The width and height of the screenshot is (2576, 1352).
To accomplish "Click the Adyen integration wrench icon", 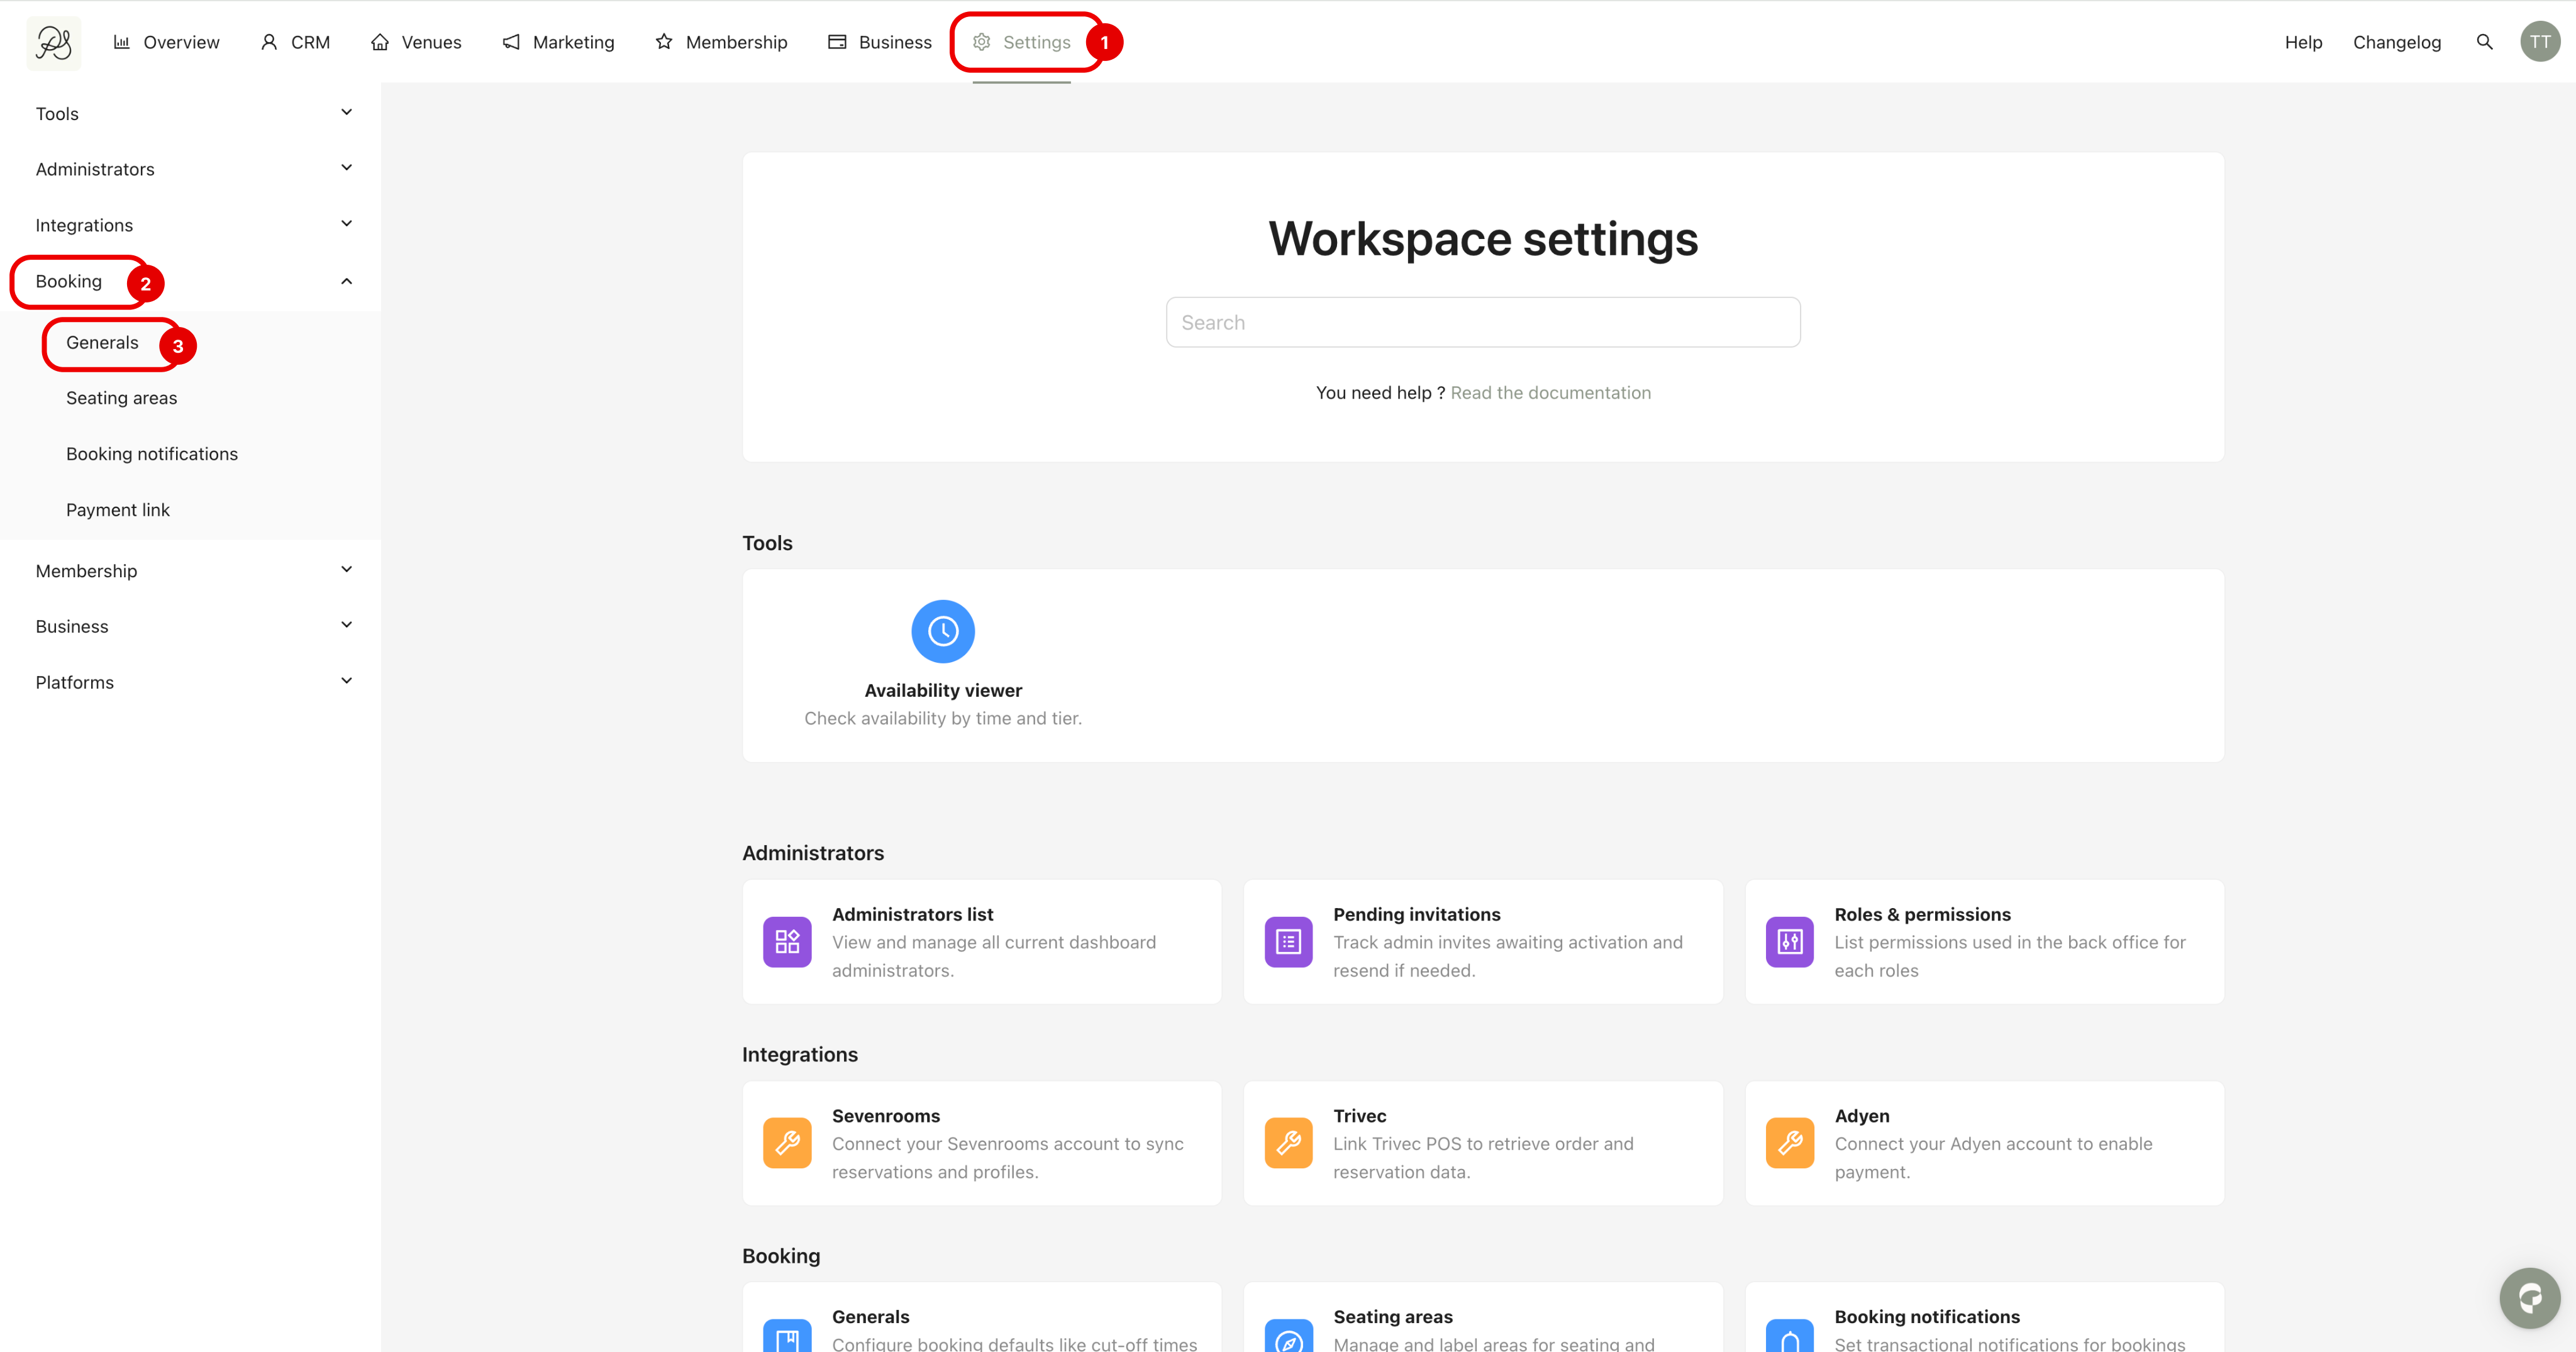I will pos(1789,1142).
